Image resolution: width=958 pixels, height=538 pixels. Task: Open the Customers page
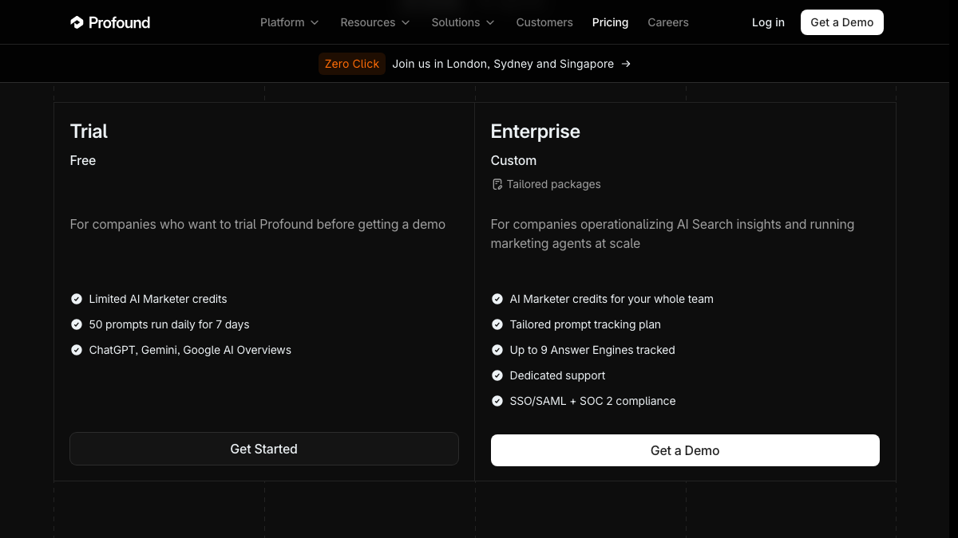(x=544, y=22)
